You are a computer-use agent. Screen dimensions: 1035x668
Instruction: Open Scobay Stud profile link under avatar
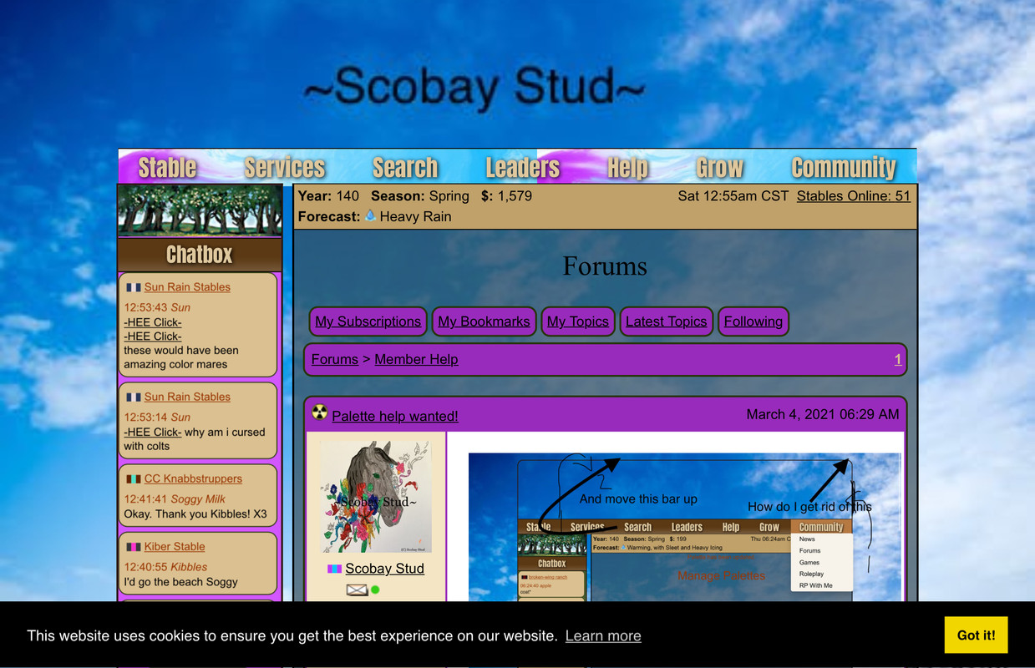tap(385, 569)
